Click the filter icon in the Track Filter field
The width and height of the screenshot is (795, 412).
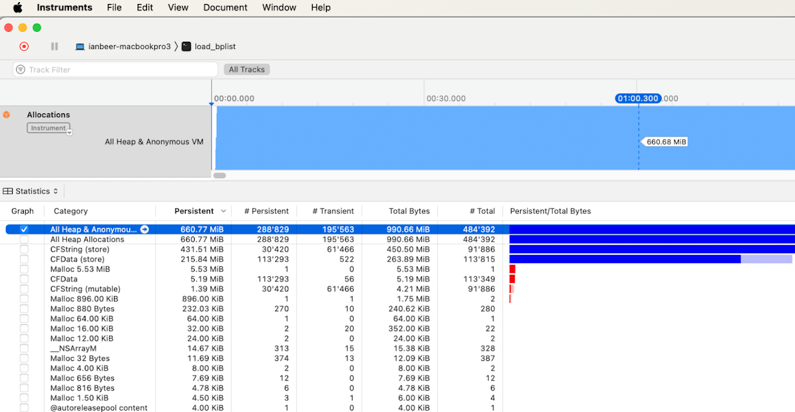(x=21, y=69)
